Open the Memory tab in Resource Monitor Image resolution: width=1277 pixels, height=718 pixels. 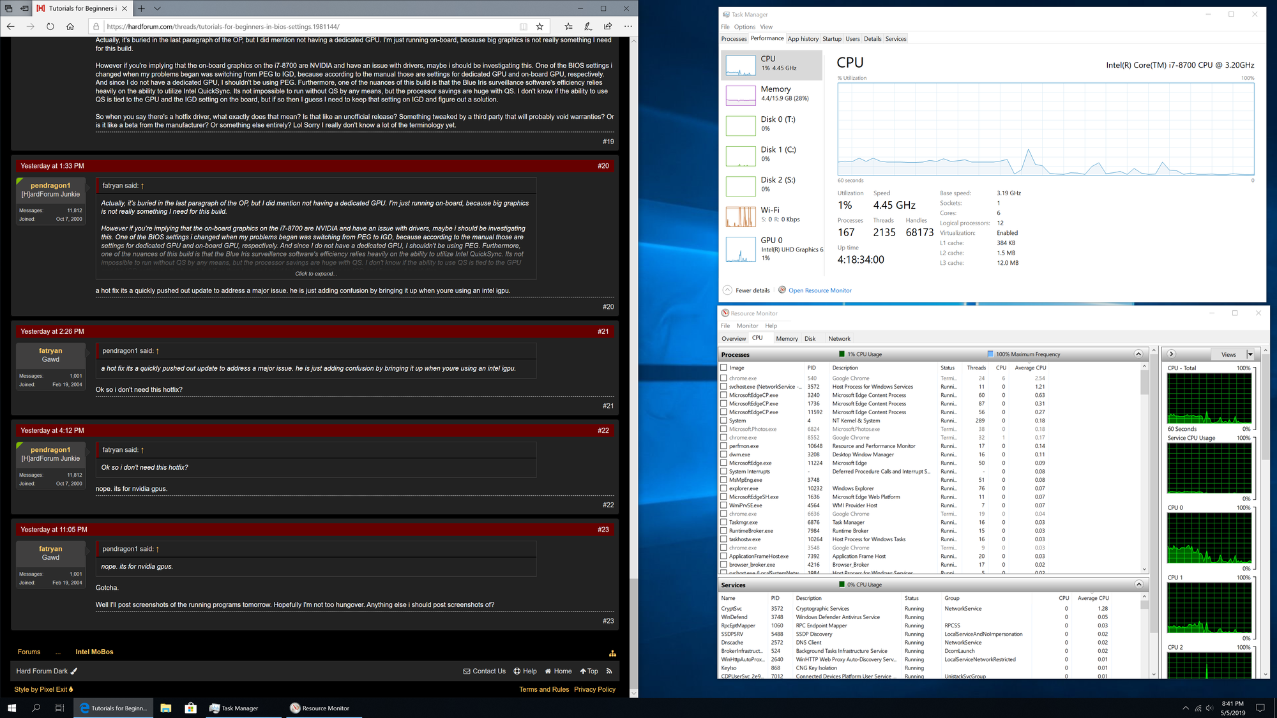click(x=787, y=339)
